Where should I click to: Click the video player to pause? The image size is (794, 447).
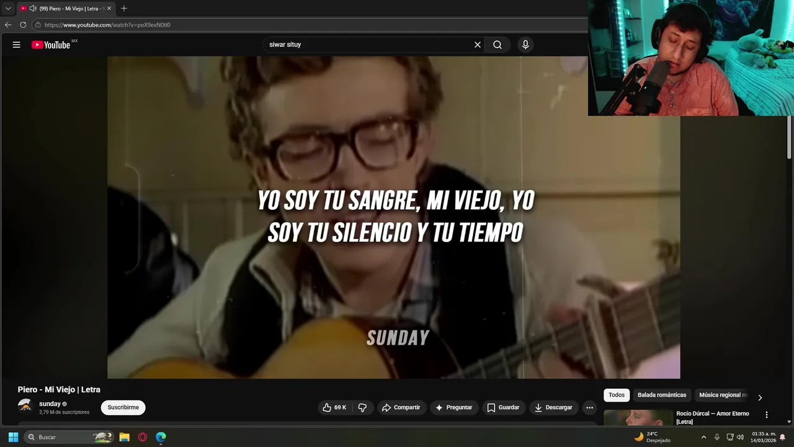coord(393,217)
